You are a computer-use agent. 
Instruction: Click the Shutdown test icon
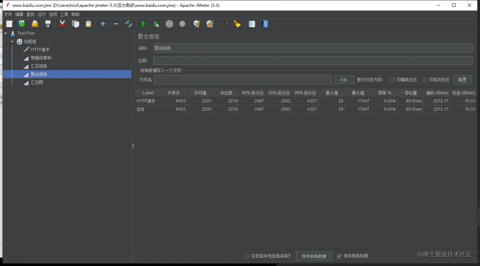(x=182, y=24)
